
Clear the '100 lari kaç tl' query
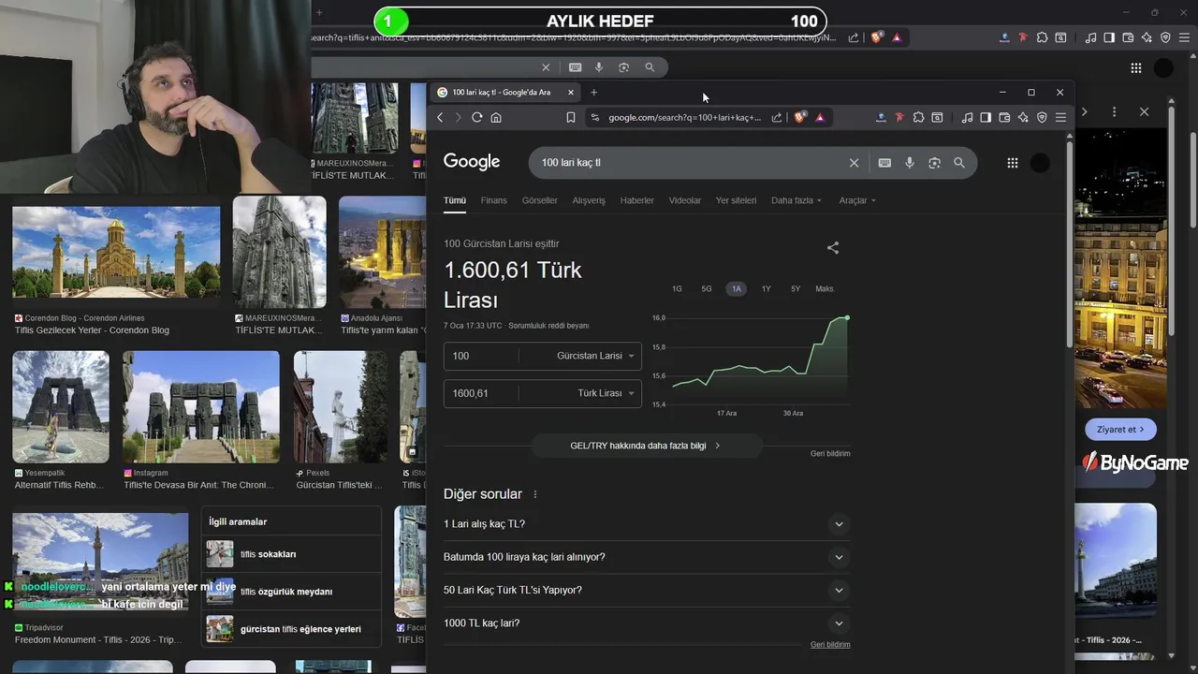(x=854, y=163)
